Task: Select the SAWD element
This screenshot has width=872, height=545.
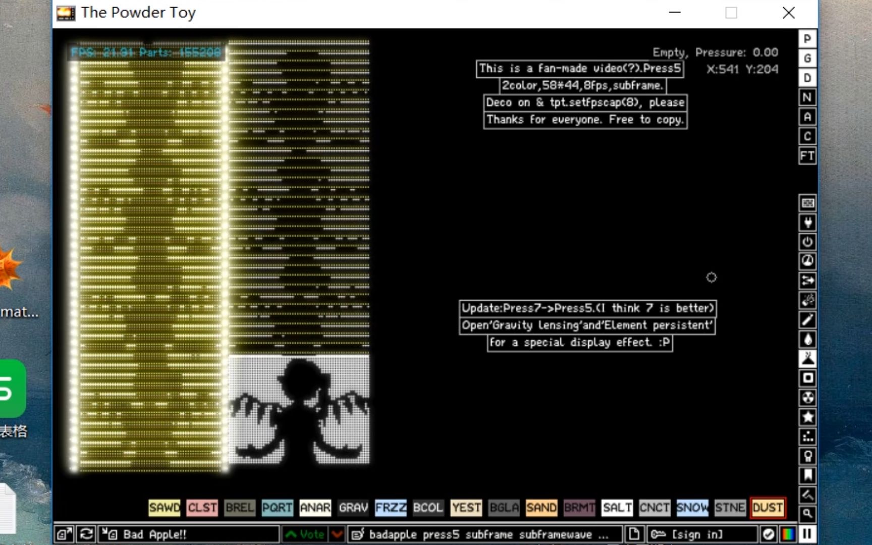Action: coord(165,507)
